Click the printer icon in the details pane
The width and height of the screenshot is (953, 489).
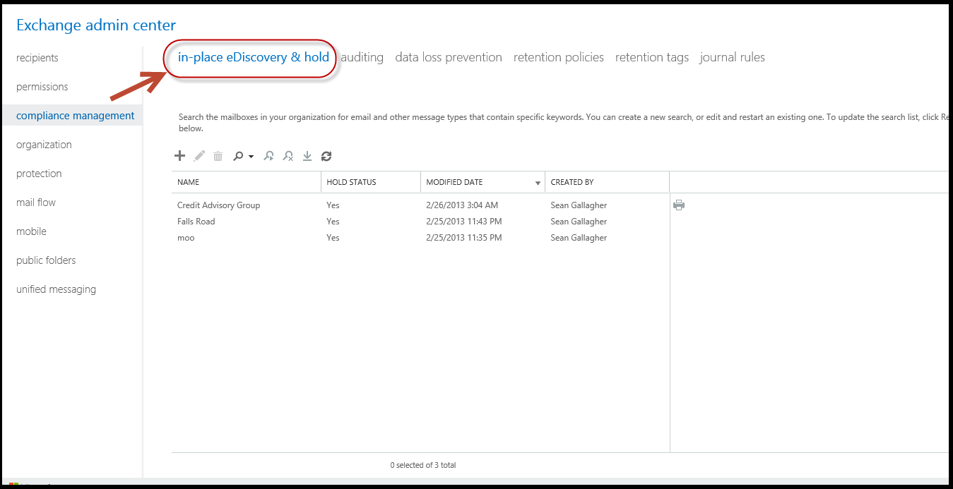click(679, 205)
